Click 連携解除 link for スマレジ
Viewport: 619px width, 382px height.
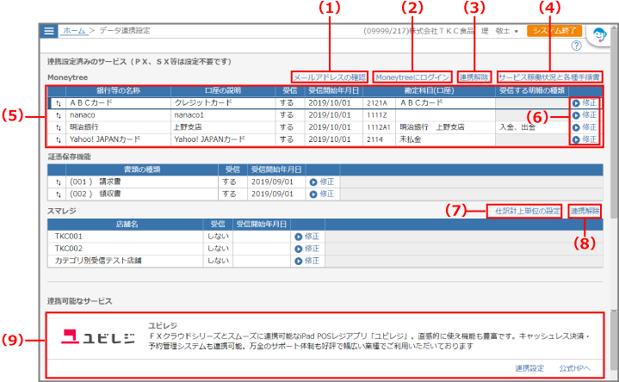585,211
